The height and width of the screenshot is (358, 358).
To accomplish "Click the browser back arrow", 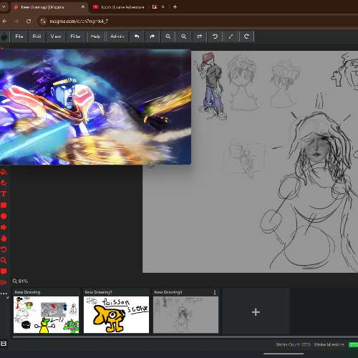I will click(4, 21).
